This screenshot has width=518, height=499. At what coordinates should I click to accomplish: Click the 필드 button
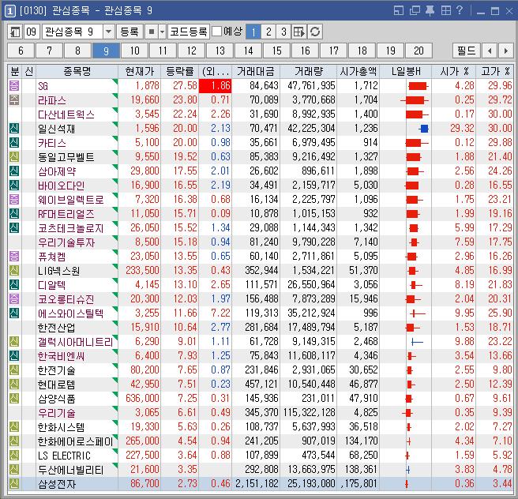(466, 51)
